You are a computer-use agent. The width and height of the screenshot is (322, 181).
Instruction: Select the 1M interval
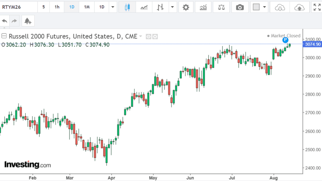[87, 7]
